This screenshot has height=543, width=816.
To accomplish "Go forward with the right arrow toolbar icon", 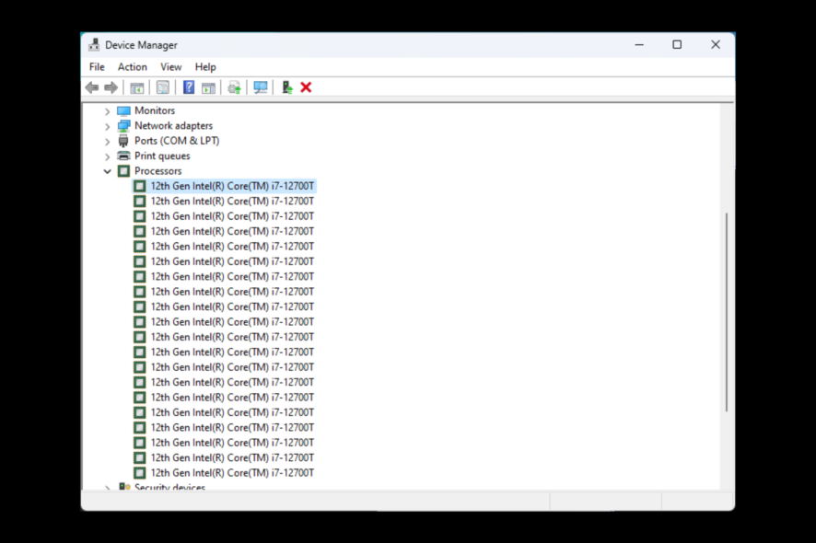I will click(111, 87).
